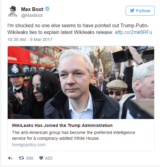Viewport: 160px width, 167px height.
Task: Open the article card photo
Action: (81, 82)
